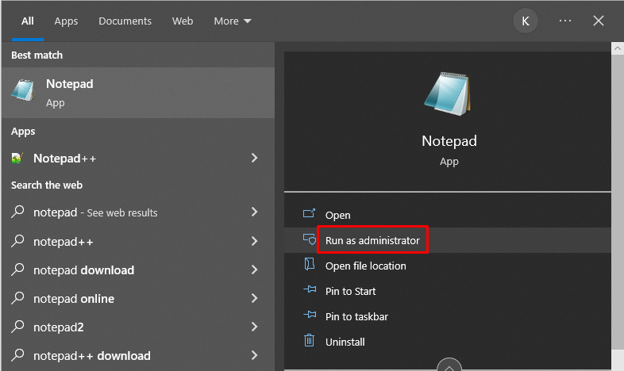Click the large Notepad icon in preview pane
Image resolution: width=624 pixels, height=371 pixels.
(x=448, y=94)
